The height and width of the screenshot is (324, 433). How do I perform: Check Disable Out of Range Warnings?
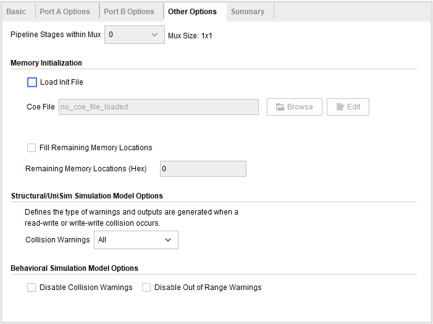[x=146, y=288]
